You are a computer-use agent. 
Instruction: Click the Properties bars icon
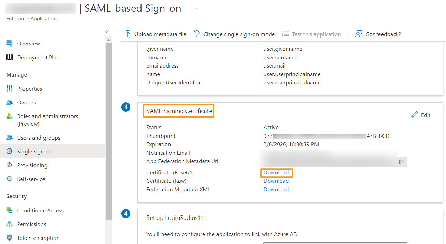(x=9, y=89)
